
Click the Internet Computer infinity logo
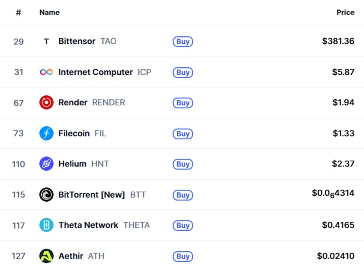pyautogui.click(x=47, y=72)
